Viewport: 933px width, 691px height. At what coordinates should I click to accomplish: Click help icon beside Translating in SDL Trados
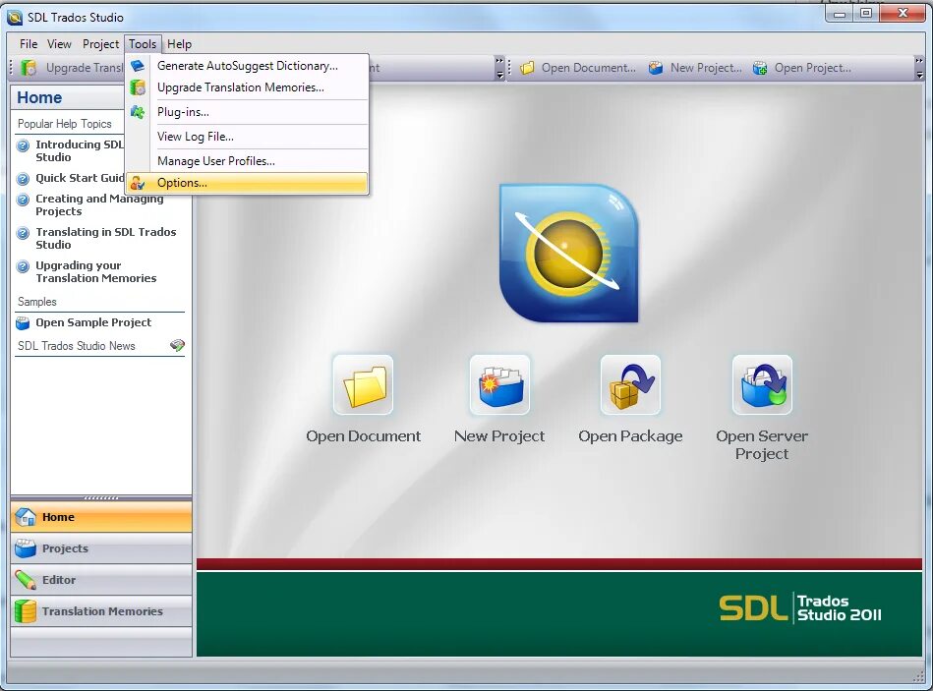click(23, 233)
